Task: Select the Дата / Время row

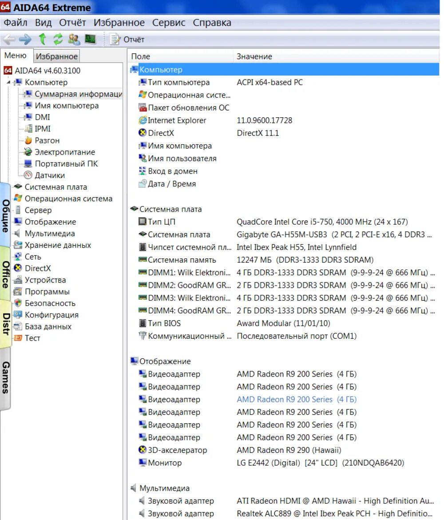Action: click(x=284, y=184)
